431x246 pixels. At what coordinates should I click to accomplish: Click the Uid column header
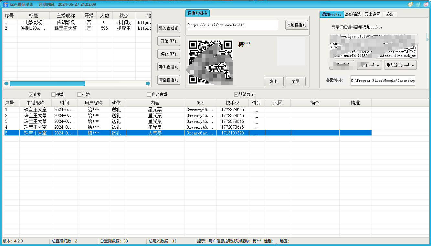tap(200, 103)
